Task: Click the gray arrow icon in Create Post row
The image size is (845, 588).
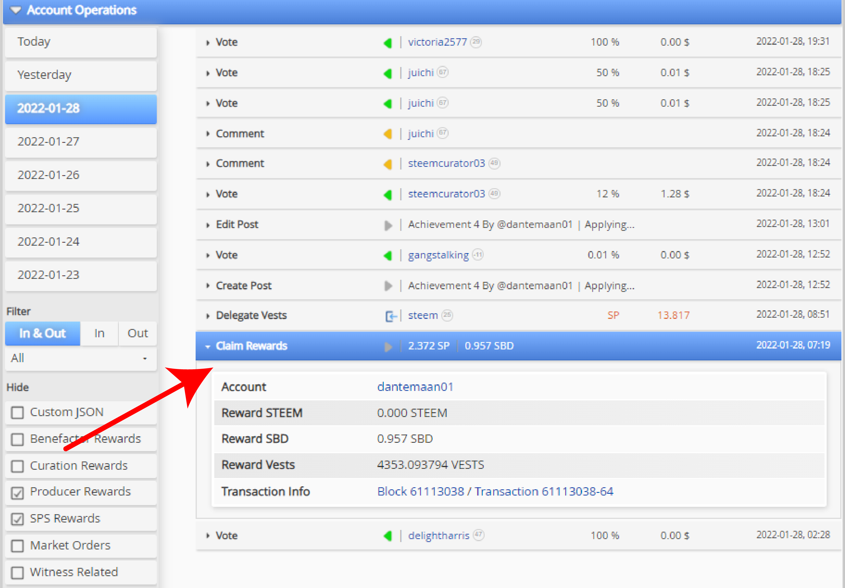Action: 388,286
